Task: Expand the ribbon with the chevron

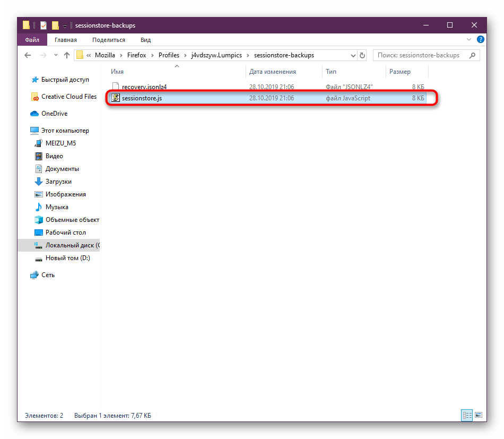Action: (468, 39)
